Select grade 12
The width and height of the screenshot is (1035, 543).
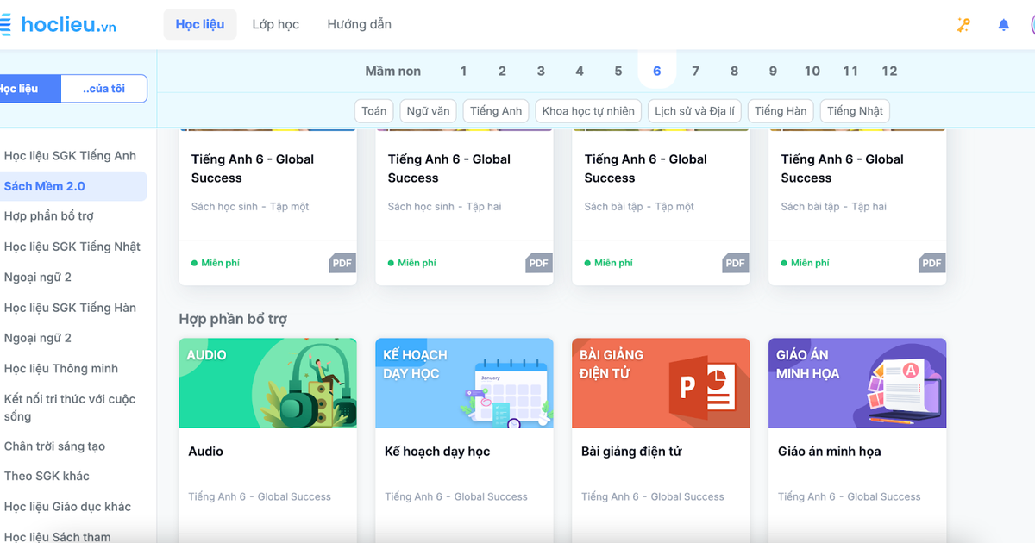coord(889,71)
